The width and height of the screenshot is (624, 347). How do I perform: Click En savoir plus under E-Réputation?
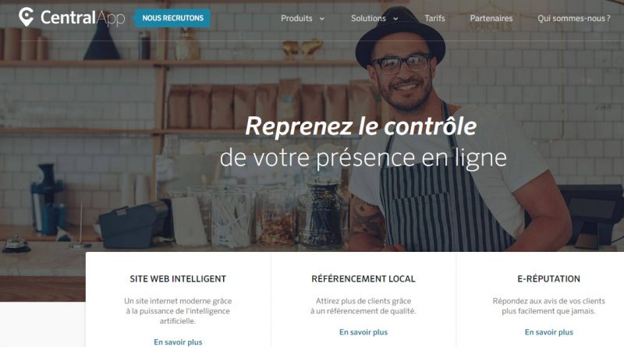click(x=549, y=332)
